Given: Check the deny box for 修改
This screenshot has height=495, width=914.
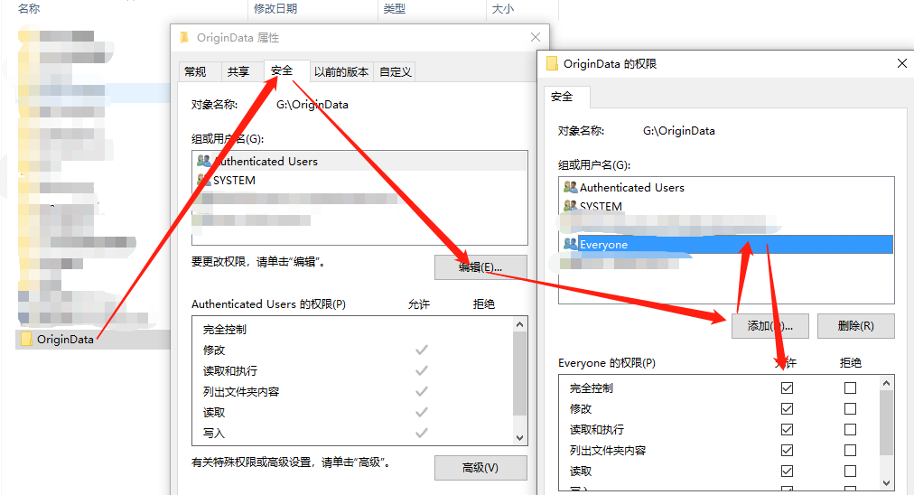Looking at the screenshot, I should (850, 408).
